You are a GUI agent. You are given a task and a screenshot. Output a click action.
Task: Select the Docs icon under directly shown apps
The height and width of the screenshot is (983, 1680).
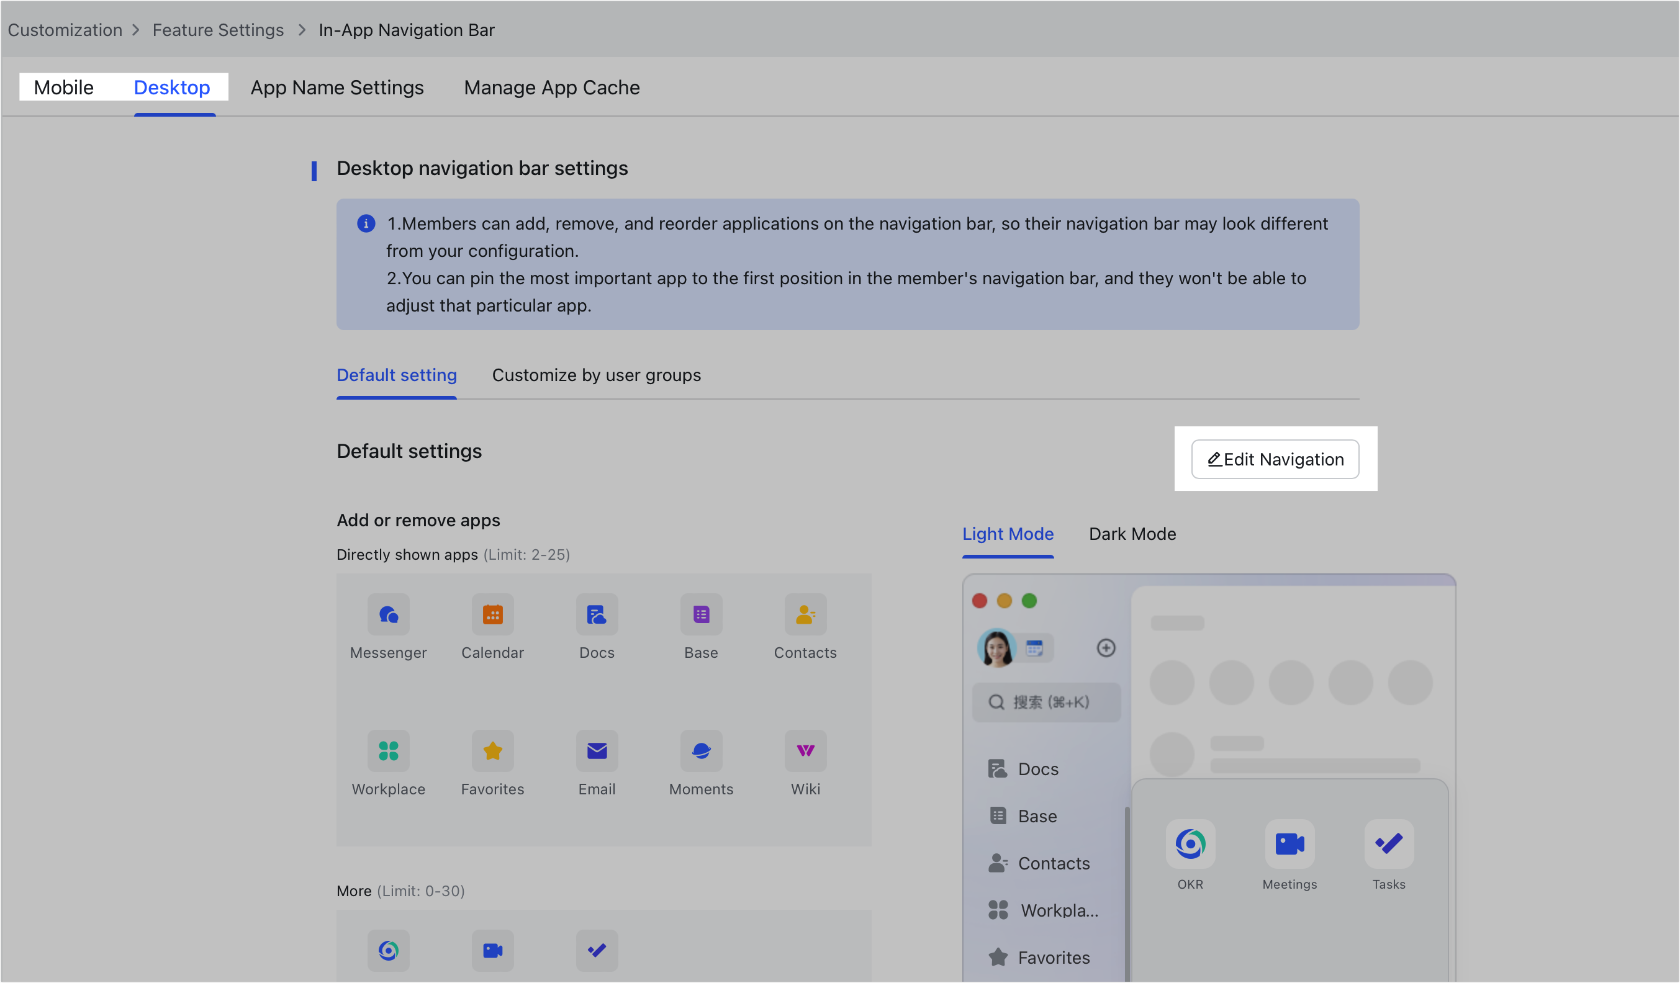click(597, 614)
